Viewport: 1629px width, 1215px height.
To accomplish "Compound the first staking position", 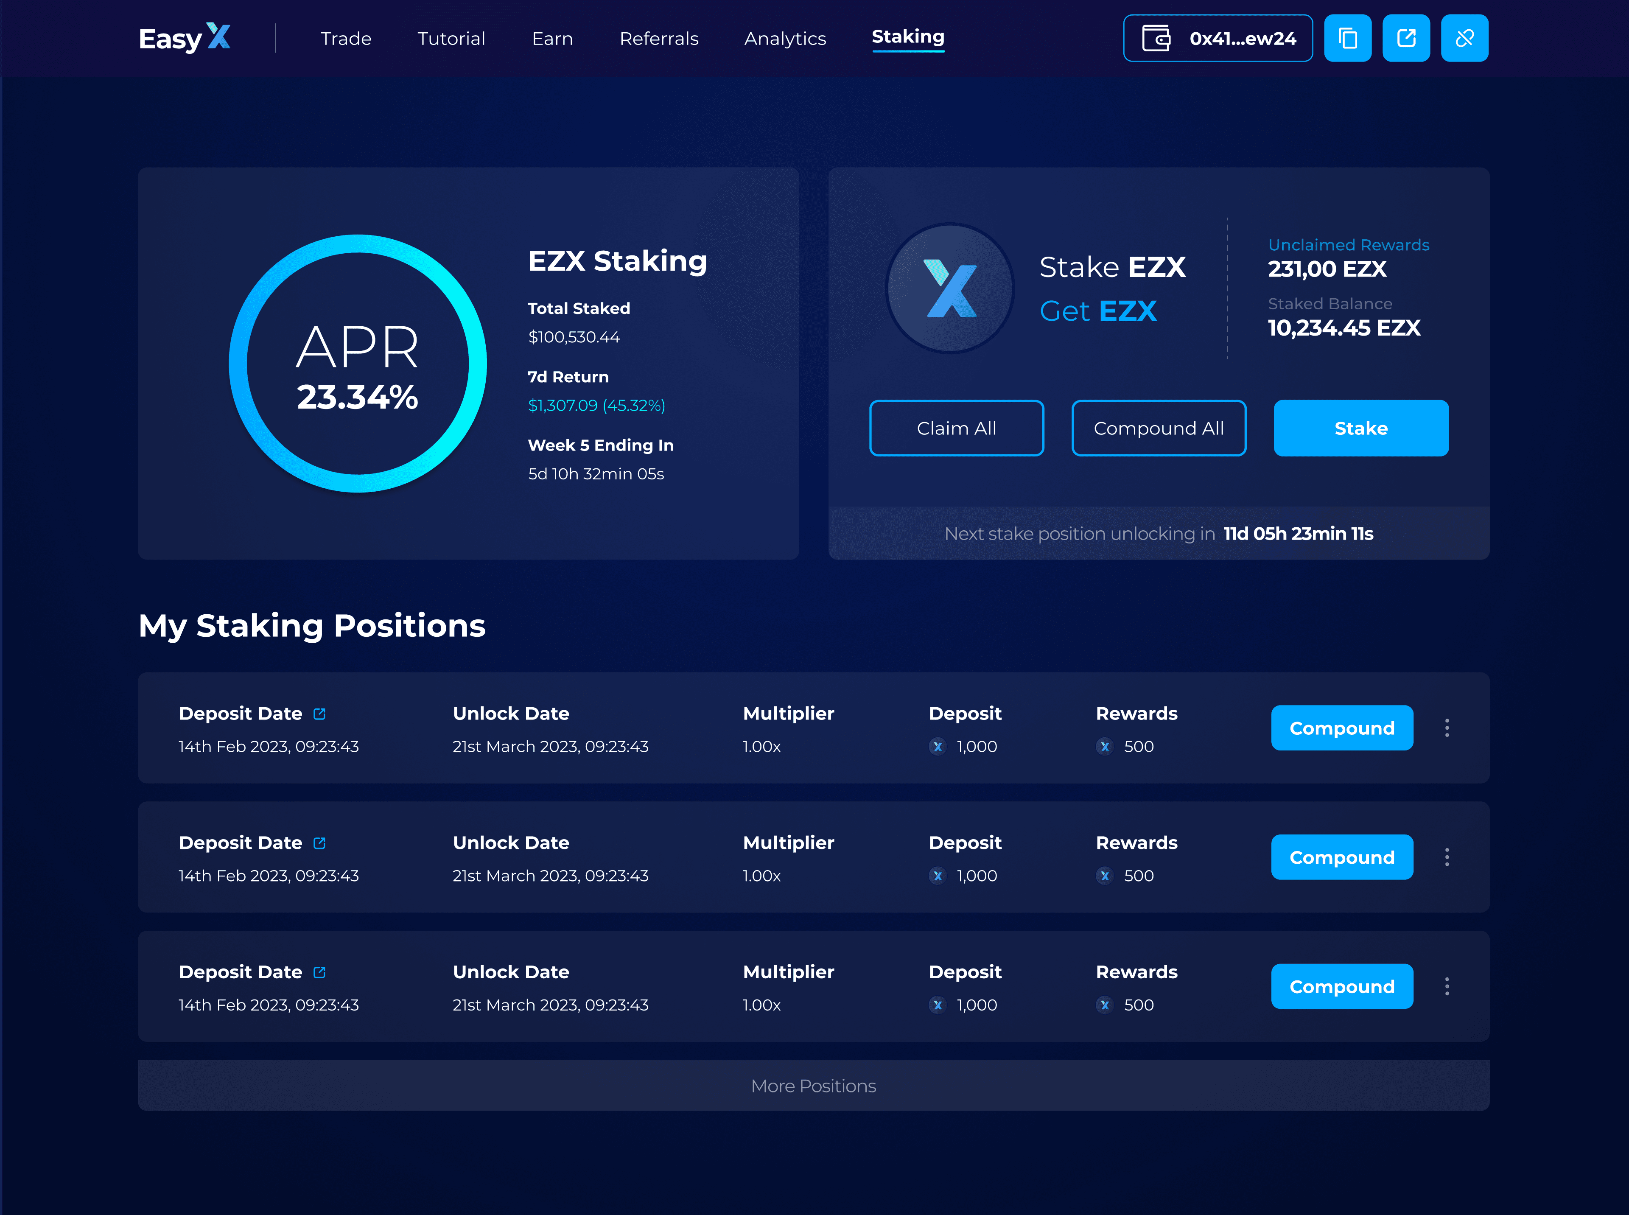I will [x=1342, y=728].
